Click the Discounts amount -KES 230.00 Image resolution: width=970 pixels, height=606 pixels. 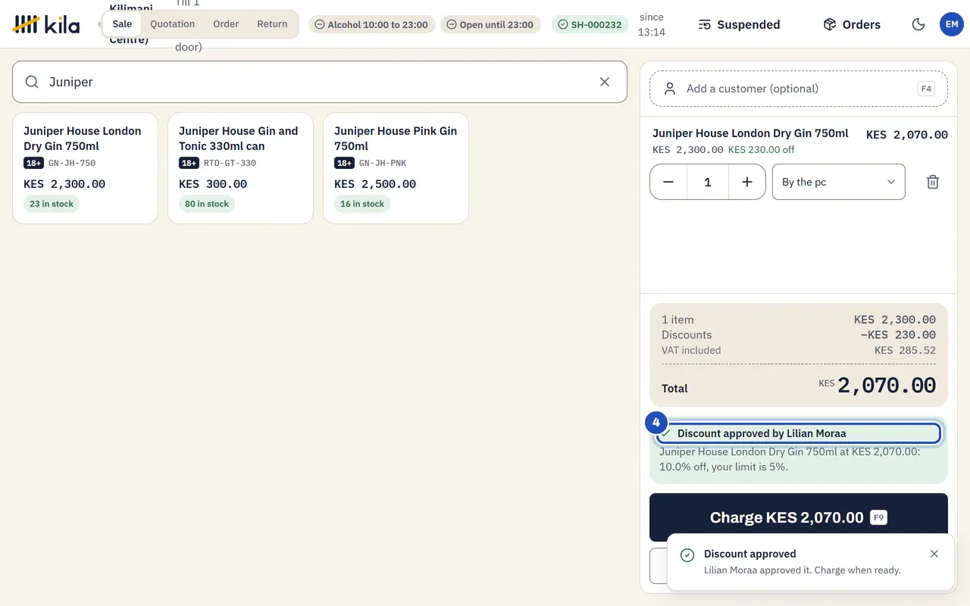click(898, 335)
